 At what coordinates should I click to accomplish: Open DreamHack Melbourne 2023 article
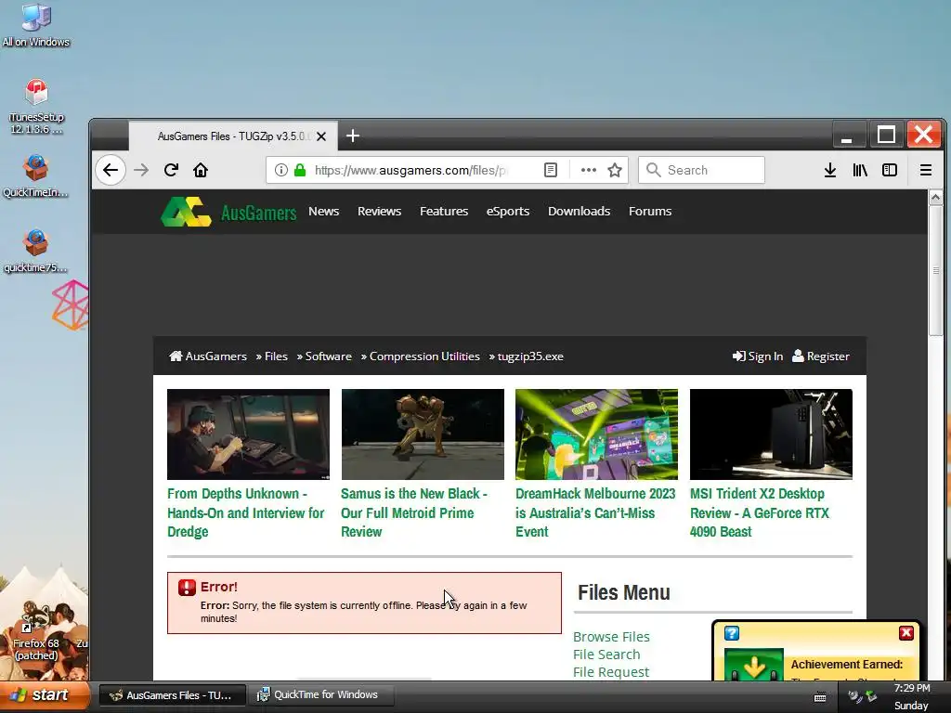[595, 512]
